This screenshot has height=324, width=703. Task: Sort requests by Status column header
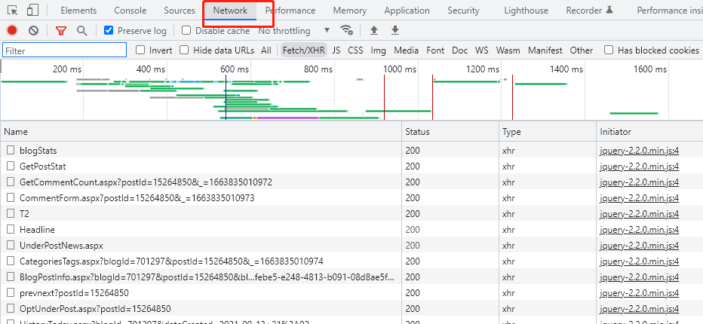tap(450, 132)
